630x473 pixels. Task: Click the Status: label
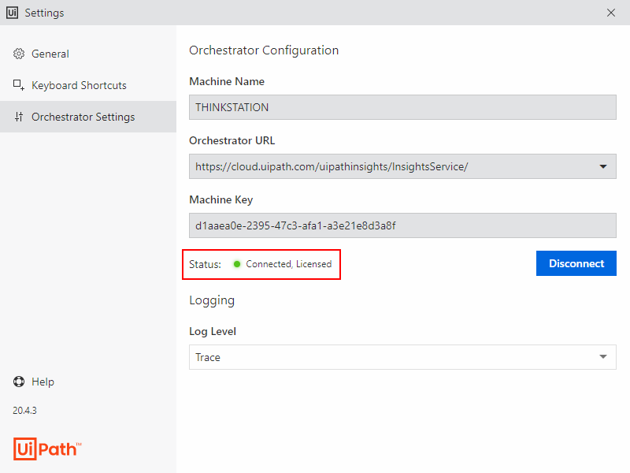click(205, 264)
